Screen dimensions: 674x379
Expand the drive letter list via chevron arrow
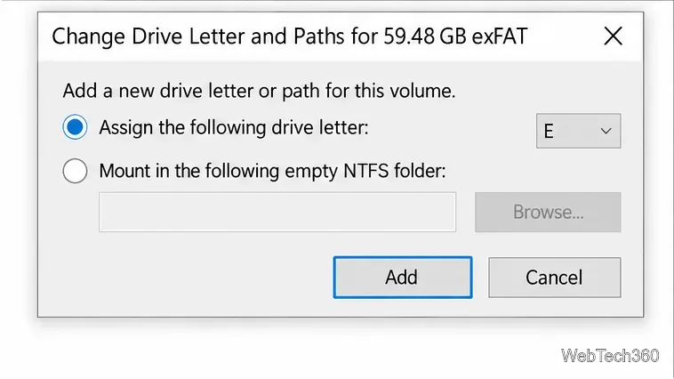pyautogui.click(x=606, y=131)
